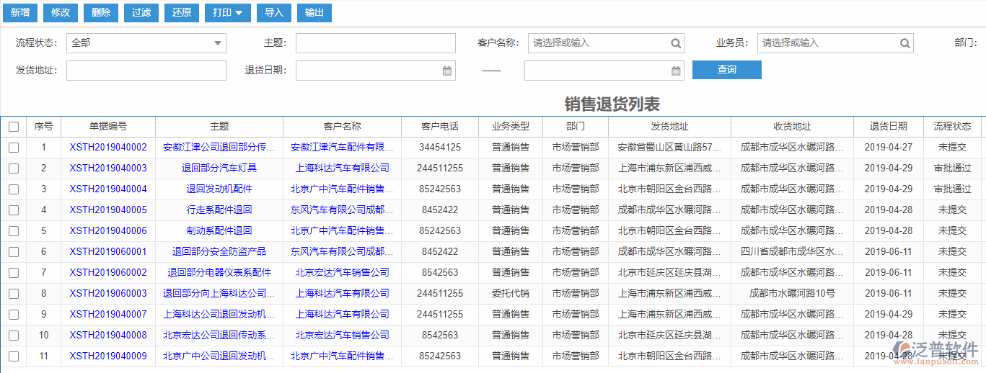
Task: Click the 删除 toolbar button
Action: click(102, 12)
